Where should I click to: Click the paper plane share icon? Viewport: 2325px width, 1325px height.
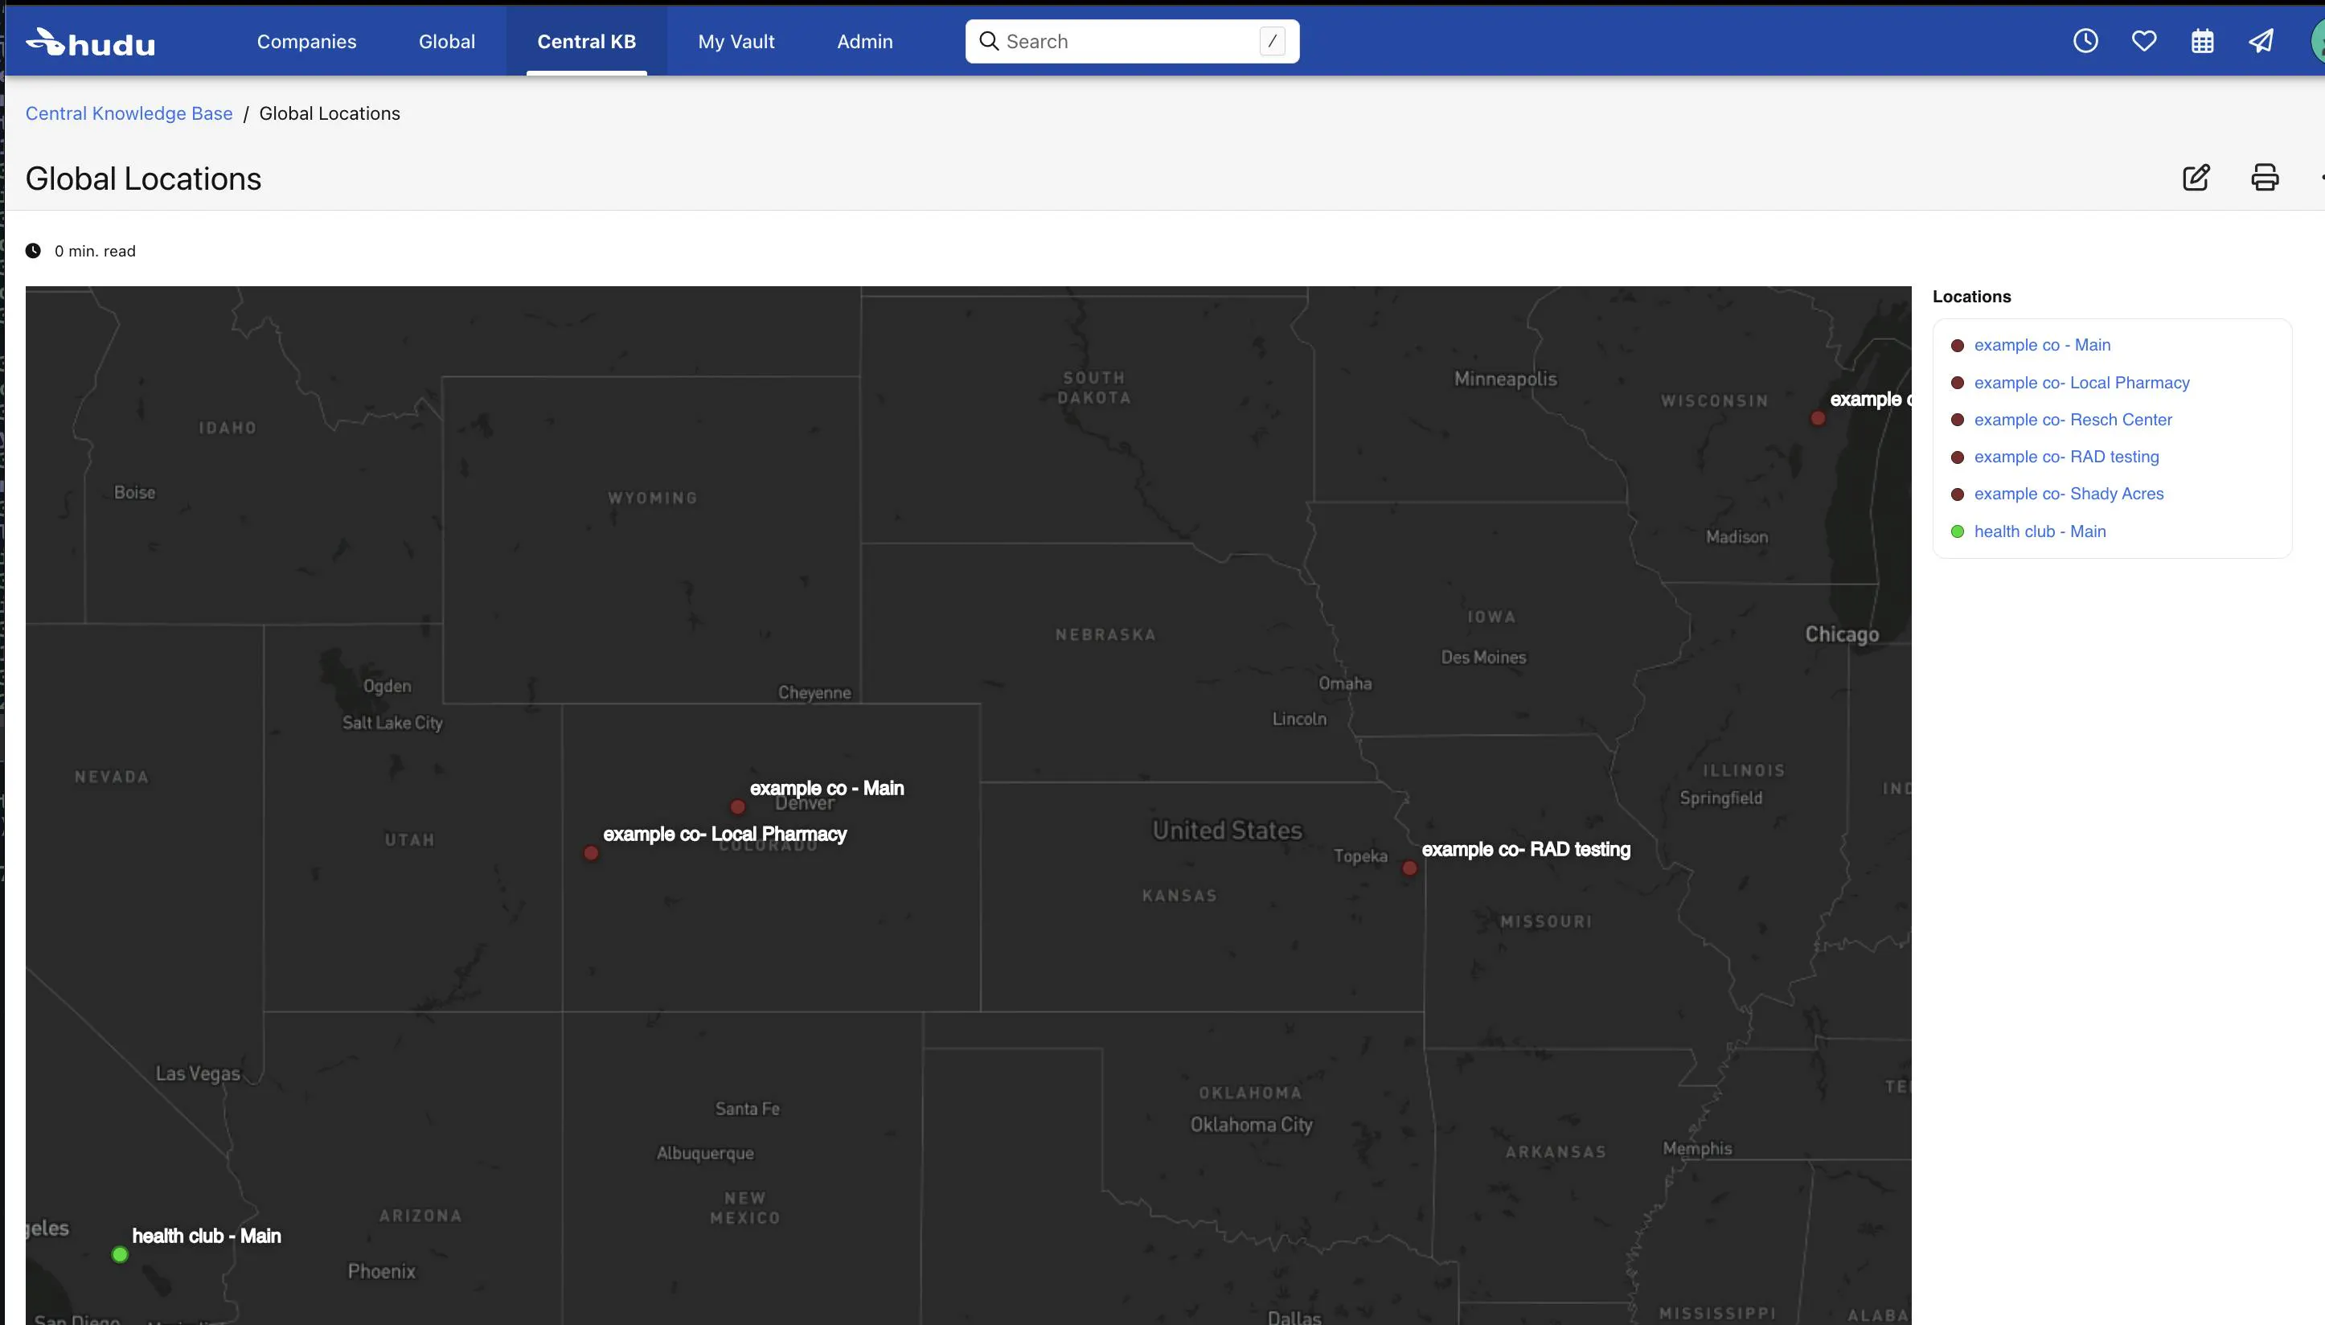(2261, 41)
